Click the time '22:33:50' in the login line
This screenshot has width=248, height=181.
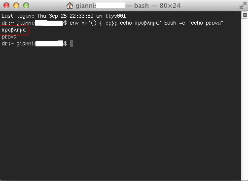tap(81, 16)
